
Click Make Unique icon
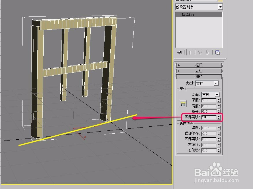(200, 53)
